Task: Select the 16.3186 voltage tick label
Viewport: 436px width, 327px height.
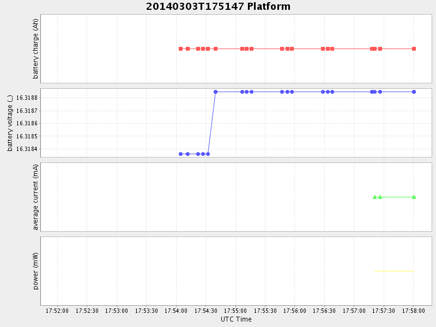Action: point(27,124)
